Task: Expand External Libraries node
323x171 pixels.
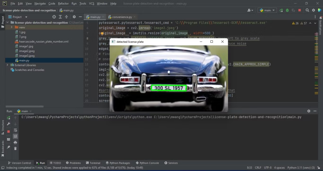Action: [7, 65]
